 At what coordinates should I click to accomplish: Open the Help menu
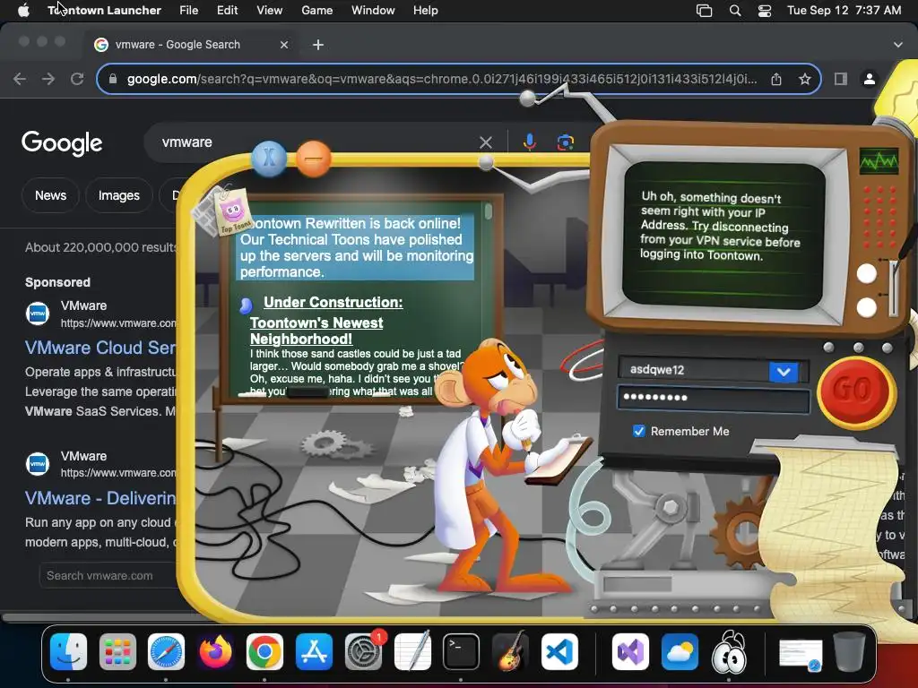click(x=425, y=11)
